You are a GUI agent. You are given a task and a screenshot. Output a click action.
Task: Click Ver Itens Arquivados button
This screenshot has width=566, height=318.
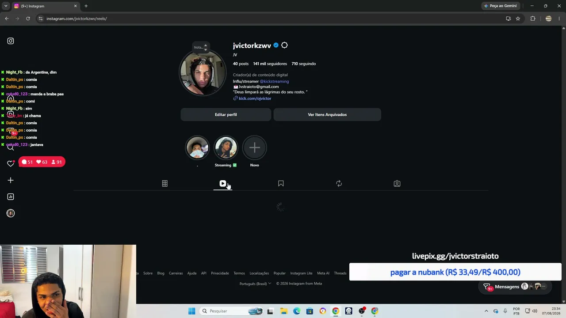click(x=327, y=115)
